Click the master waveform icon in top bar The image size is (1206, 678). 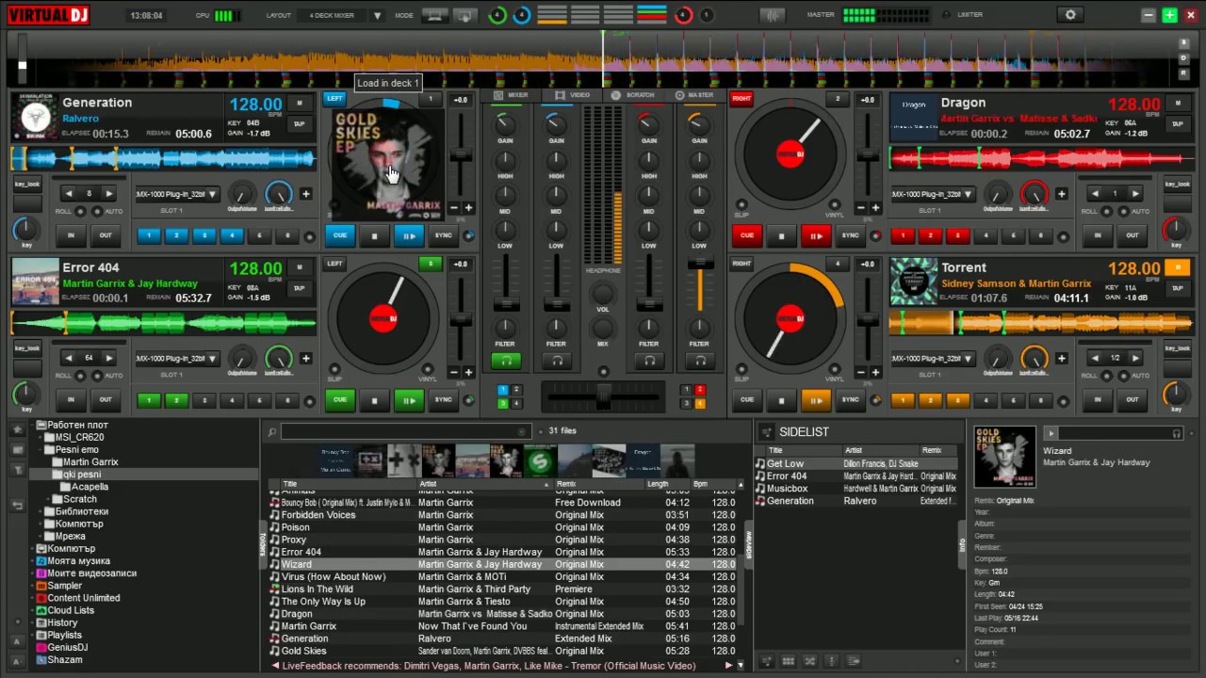click(772, 15)
